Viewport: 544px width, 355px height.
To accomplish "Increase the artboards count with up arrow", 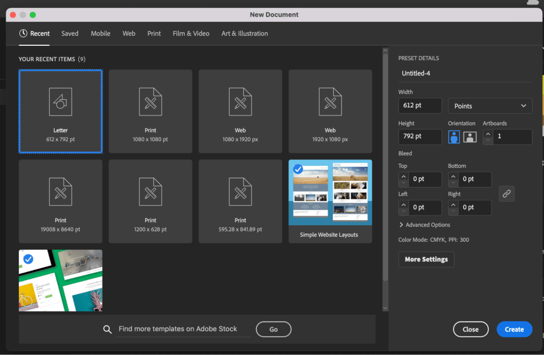I will (488, 133).
